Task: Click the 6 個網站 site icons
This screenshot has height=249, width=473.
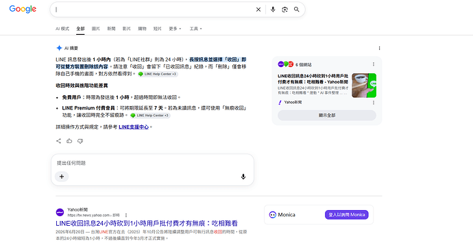Action: coord(285,64)
